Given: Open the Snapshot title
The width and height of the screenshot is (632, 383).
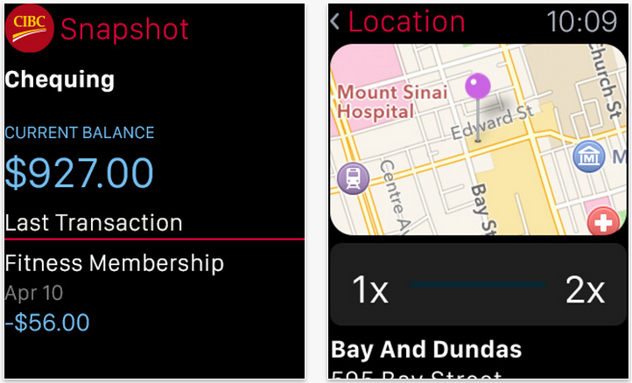Looking at the screenshot, I should (x=124, y=30).
